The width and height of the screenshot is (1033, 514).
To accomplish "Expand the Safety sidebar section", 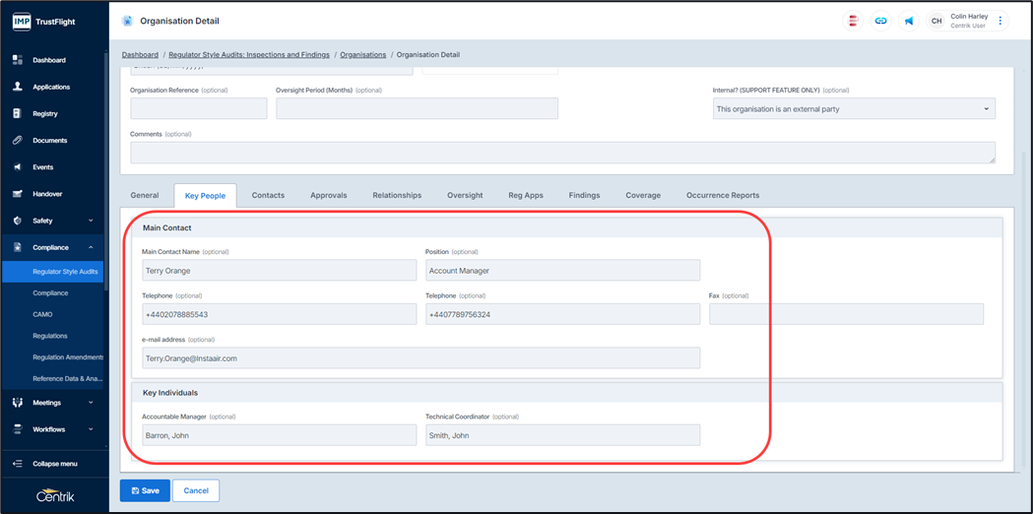I will coord(91,221).
